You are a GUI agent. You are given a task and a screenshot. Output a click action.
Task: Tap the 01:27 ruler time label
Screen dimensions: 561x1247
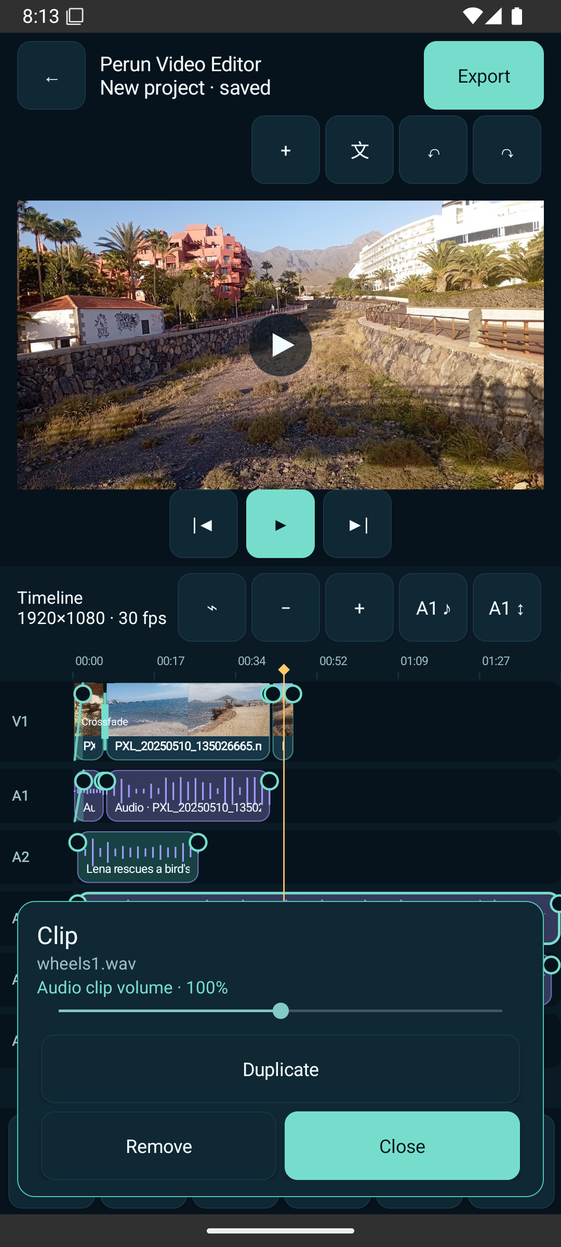click(496, 661)
